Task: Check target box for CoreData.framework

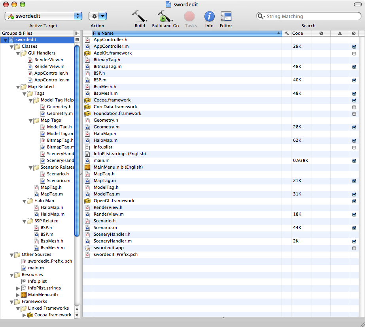Action: [x=354, y=107]
